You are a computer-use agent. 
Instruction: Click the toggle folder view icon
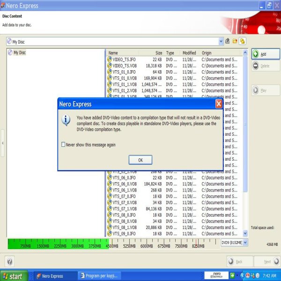click(x=243, y=41)
